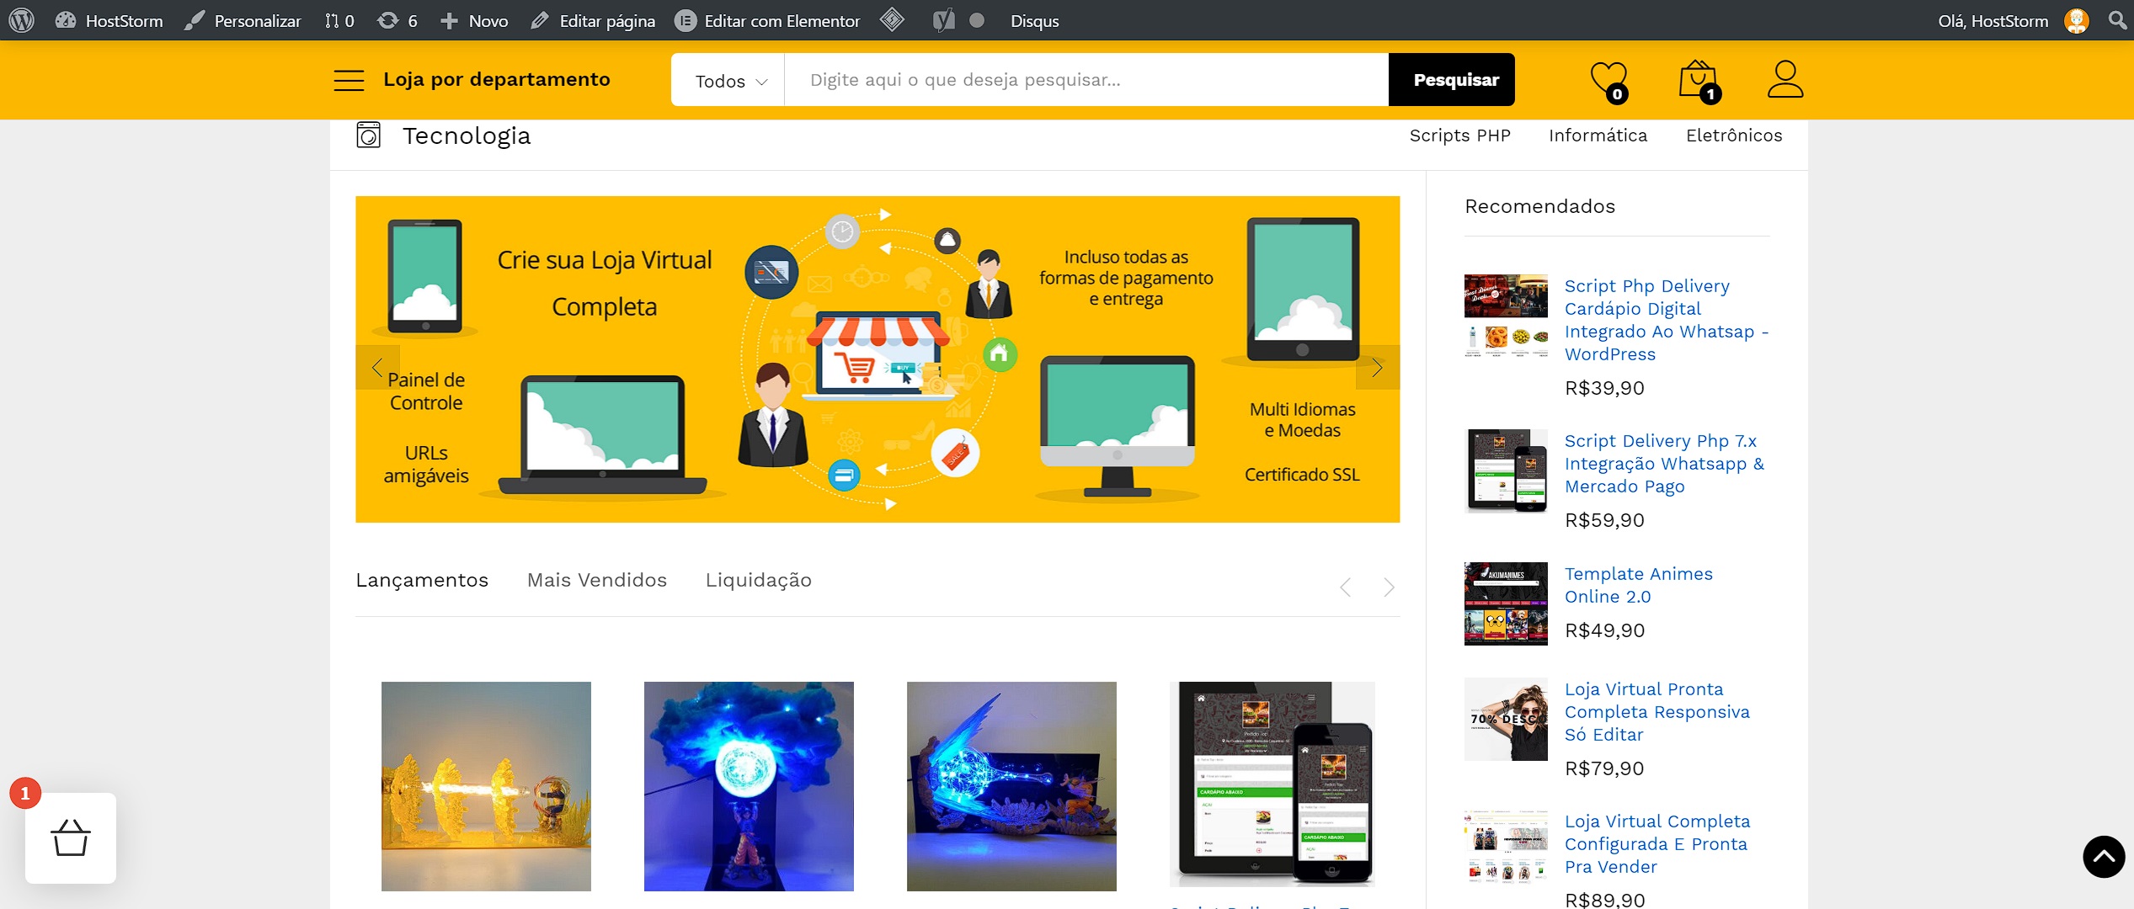Click the floating basket cart widget
This screenshot has width=2134, height=909.
(x=71, y=837)
